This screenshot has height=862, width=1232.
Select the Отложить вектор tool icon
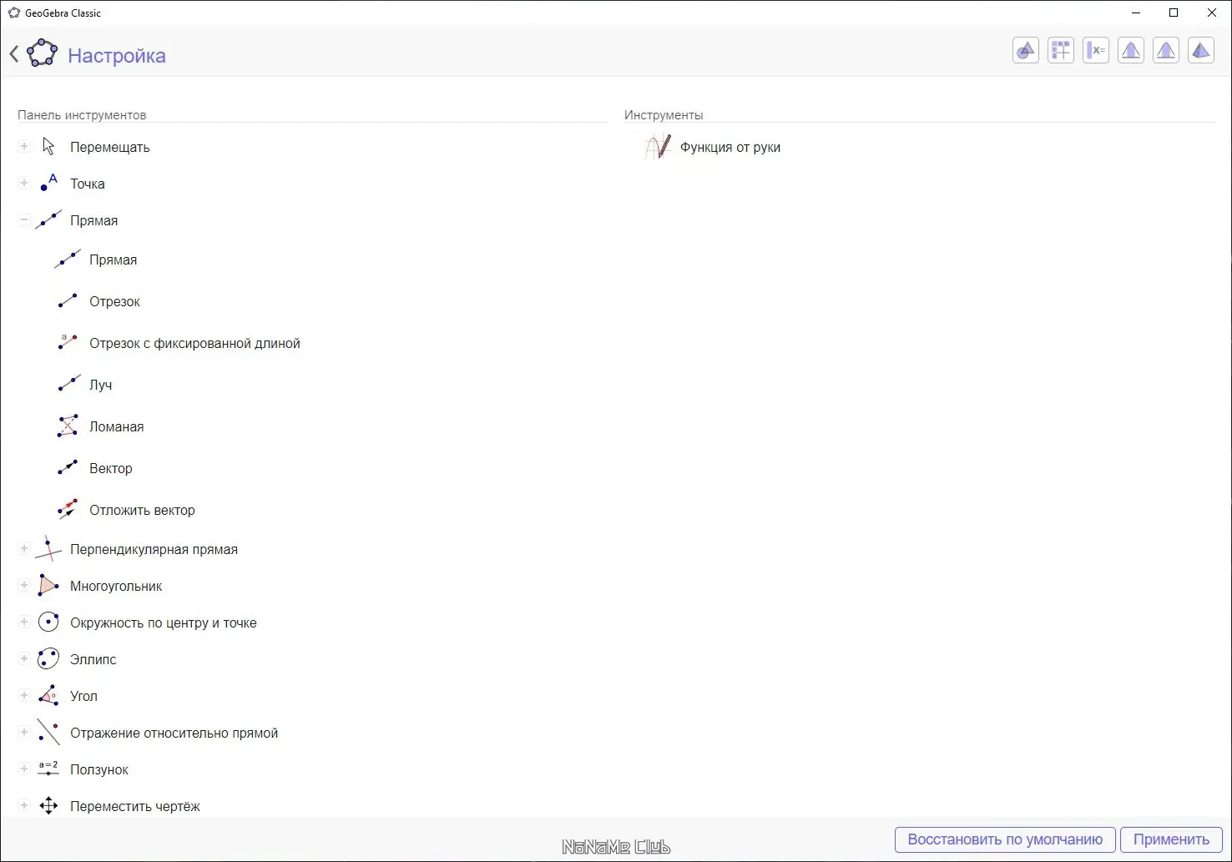click(68, 510)
